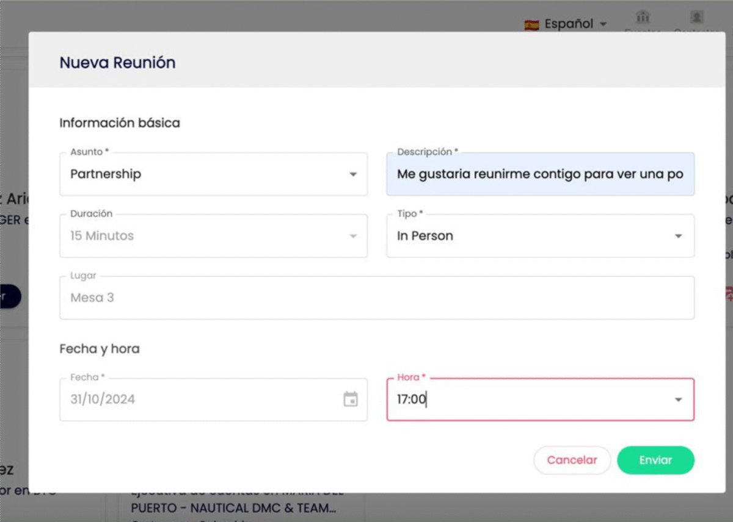Click into the Descripción text field
733x522 pixels.
540,174
